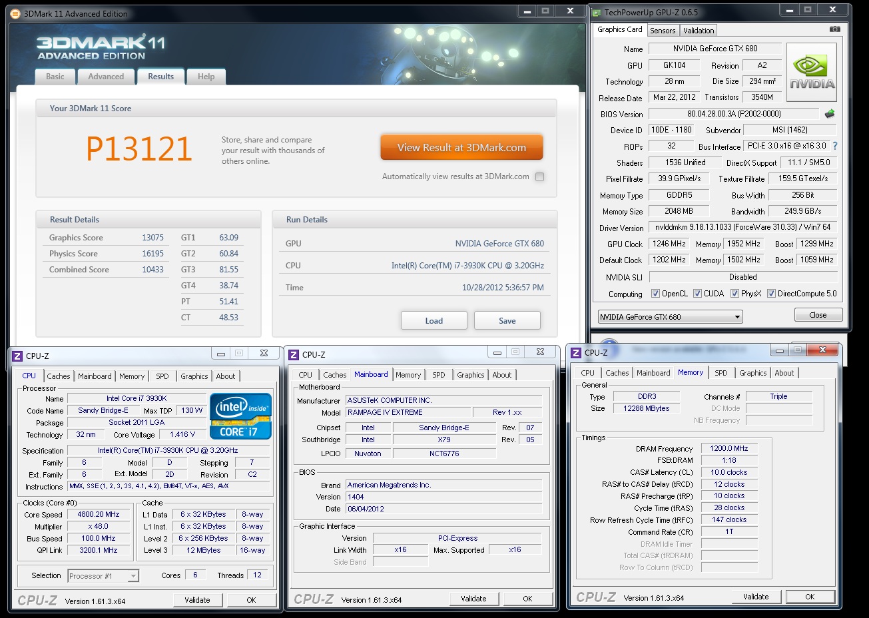Click the Driver Version field in GPU-Z
The image size is (869, 618).
click(x=742, y=228)
